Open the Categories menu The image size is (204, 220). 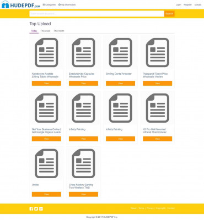click(x=49, y=5)
